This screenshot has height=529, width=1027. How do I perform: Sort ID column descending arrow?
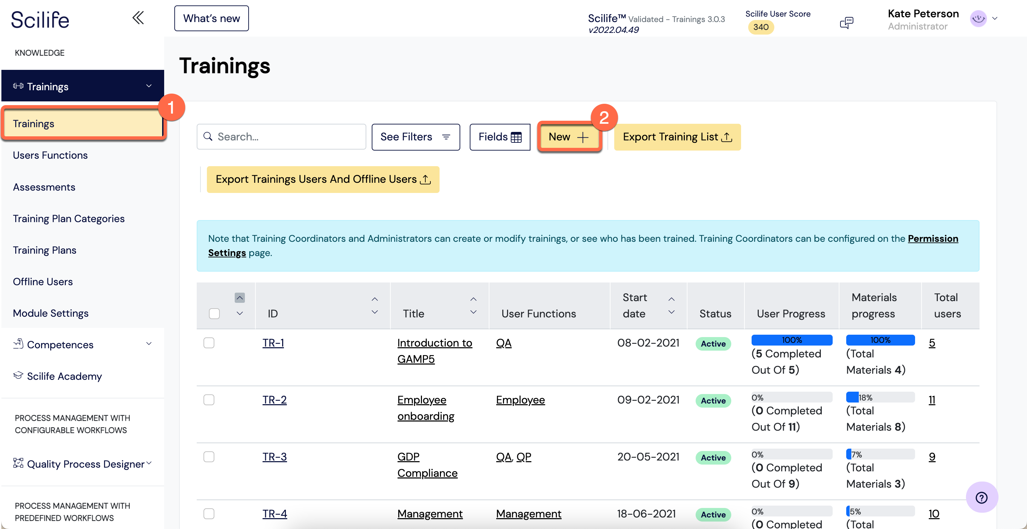374,312
